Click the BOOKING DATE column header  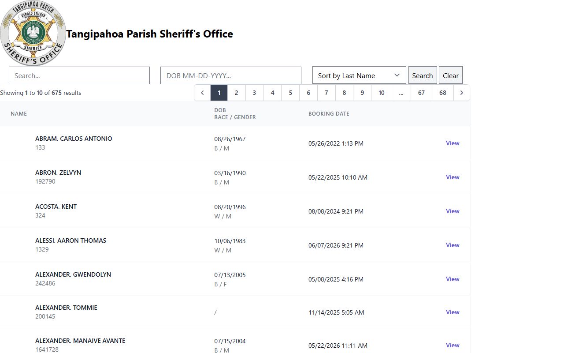(329, 114)
